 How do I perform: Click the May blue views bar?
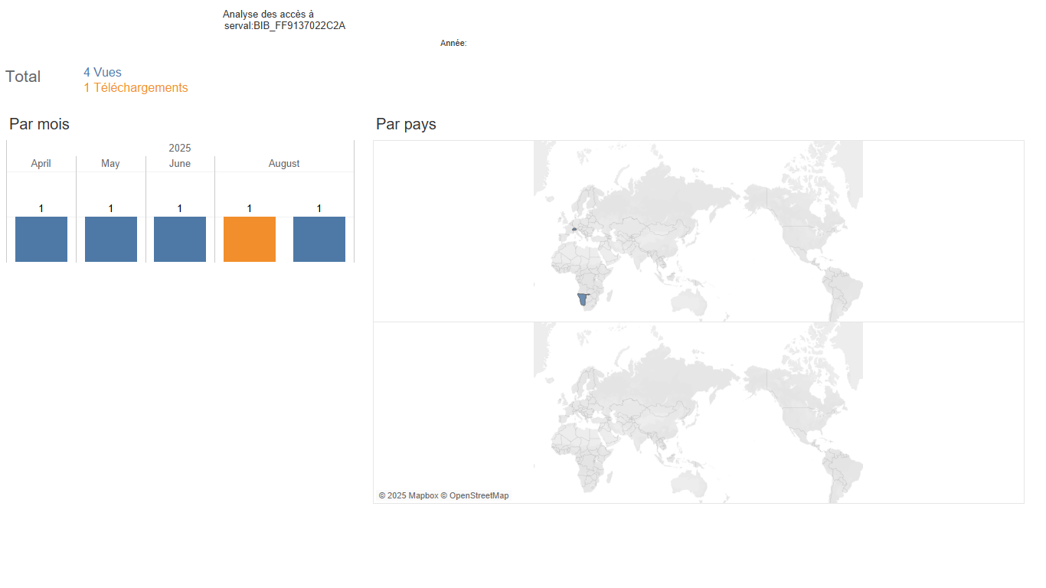click(x=111, y=239)
